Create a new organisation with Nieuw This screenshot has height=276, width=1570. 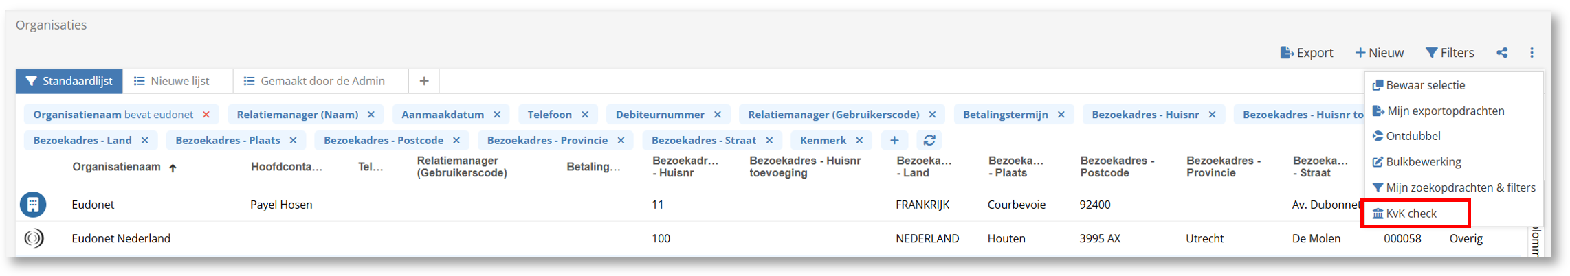click(x=1379, y=53)
